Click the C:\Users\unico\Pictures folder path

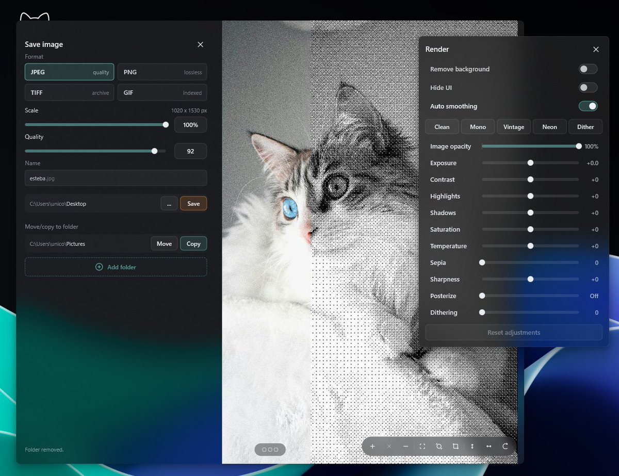[87, 244]
